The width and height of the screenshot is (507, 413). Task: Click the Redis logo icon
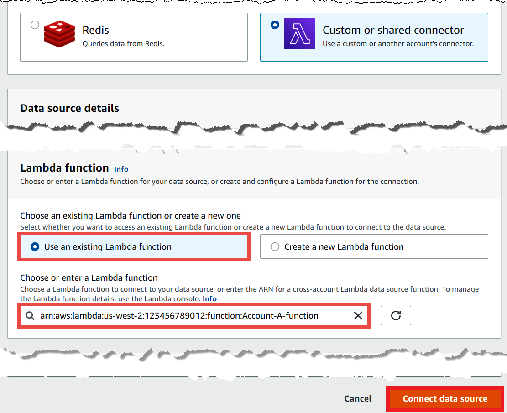click(x=59, y=33)
